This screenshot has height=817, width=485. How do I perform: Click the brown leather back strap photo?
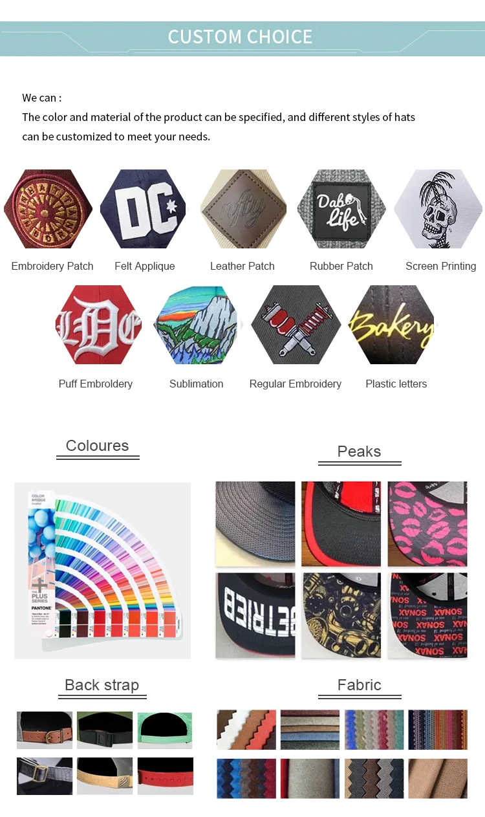[45, 730]
